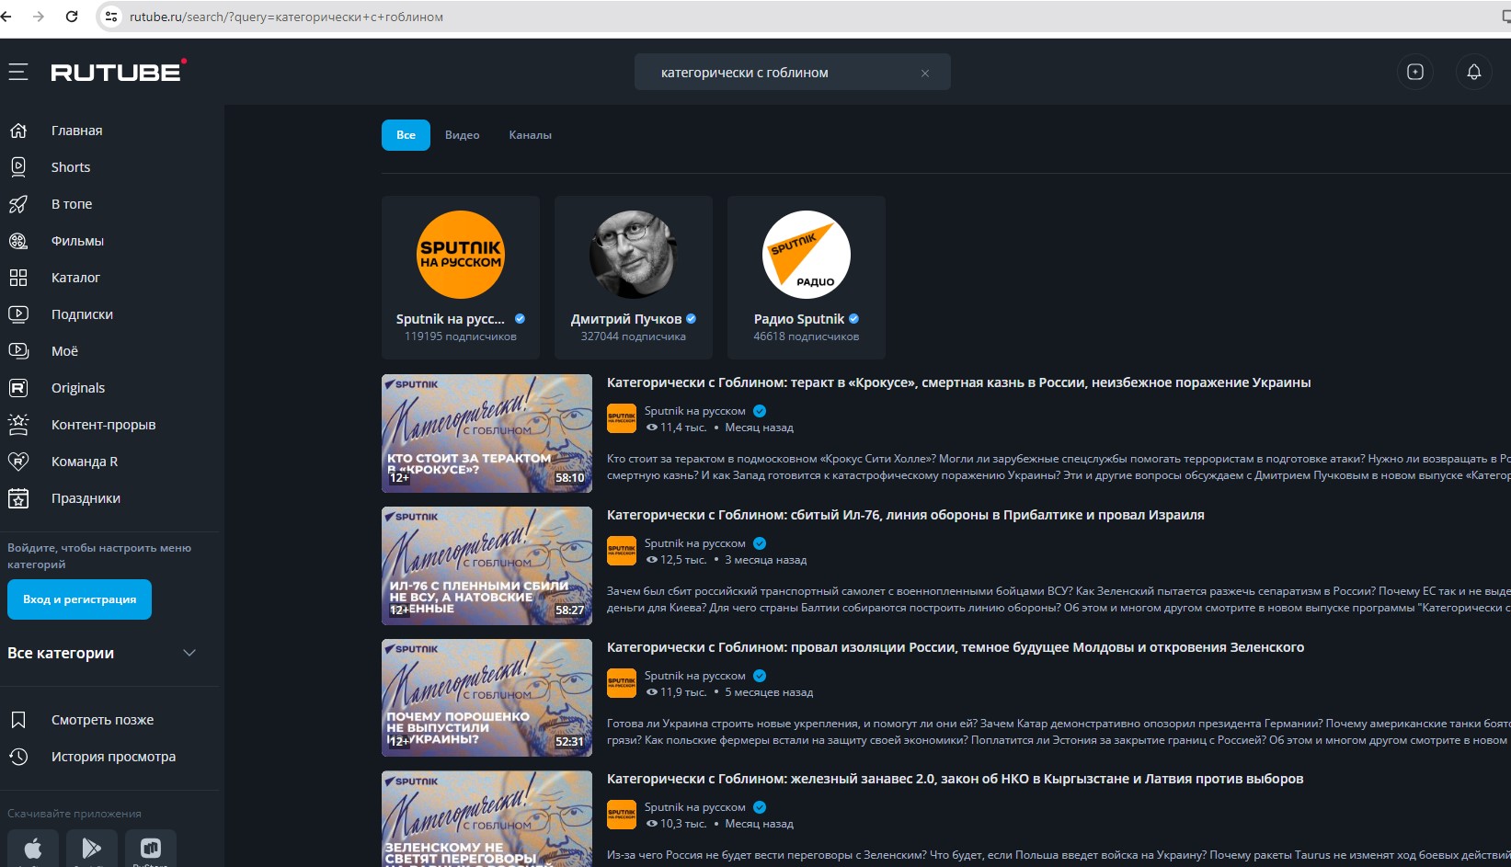Click История просмотра clock icon
This screenshot has height=867, width=1511.
[x=18, y=757]
